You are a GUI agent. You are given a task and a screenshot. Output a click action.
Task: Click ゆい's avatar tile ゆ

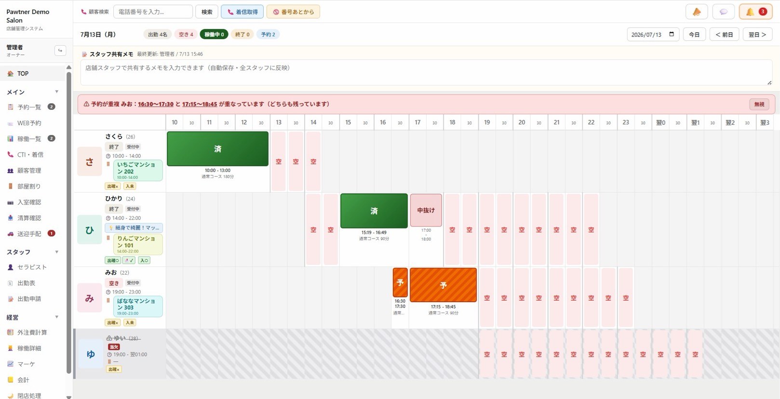(x=91, y=354)
